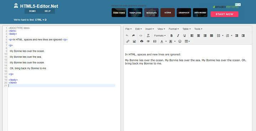Open the bullet list style dropdown arrow
The height and width of the screenshot is (131, 256).
click(x=223, y=36)
